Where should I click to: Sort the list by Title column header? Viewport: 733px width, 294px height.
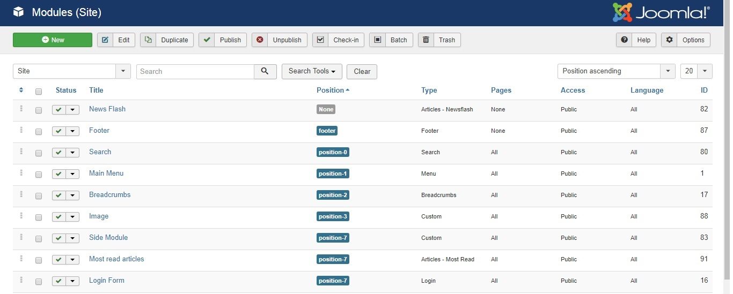coord(96,90)
